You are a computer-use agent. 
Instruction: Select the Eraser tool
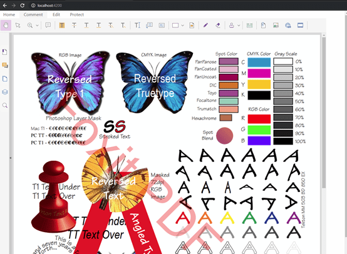(x=218, y=26)
